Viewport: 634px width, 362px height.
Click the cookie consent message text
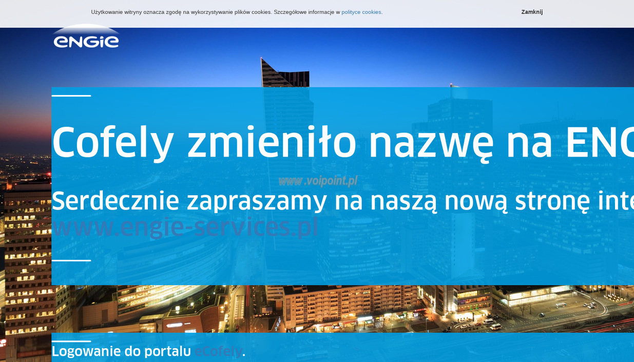coord(237,12)
